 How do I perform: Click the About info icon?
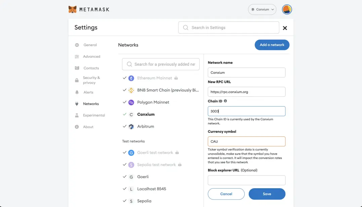(77, 127)
